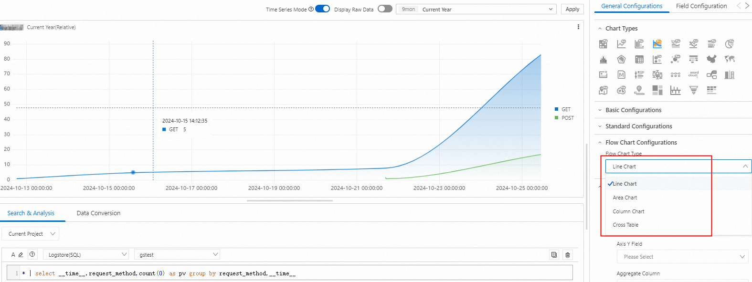Select the Radar chart type icon
Viewport: 752px width, 282px height.
click(x=621, y=59)
